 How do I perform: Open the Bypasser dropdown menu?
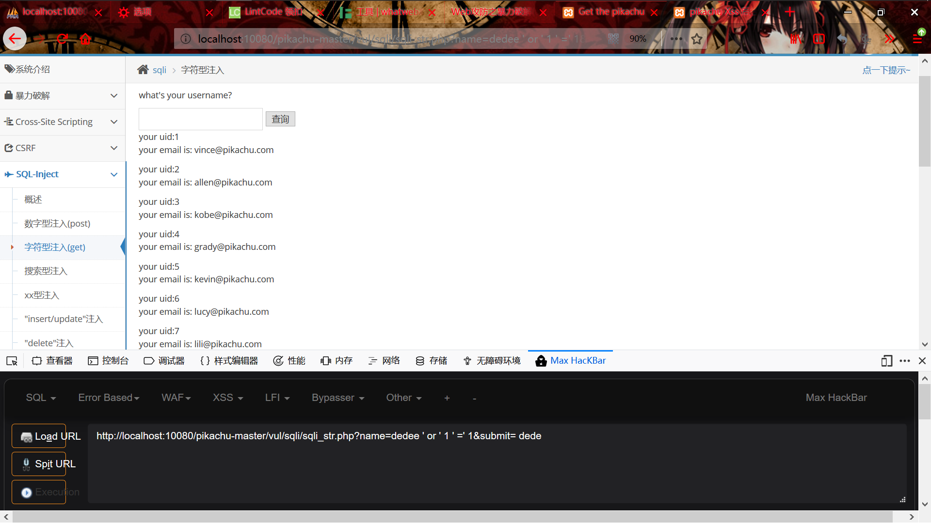(x=337, y=398)
